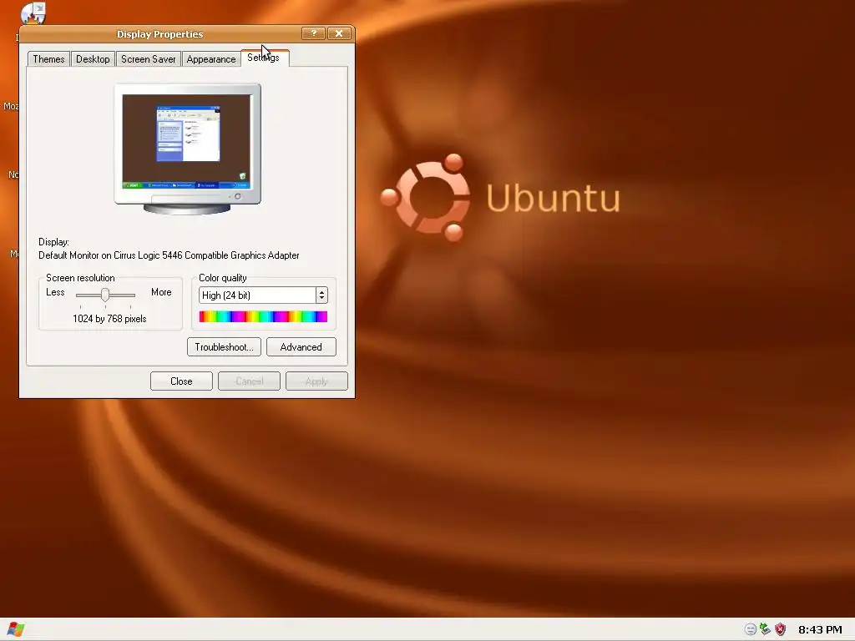
Task: Click the 8:43 PM clock
Action: [820, 629]
